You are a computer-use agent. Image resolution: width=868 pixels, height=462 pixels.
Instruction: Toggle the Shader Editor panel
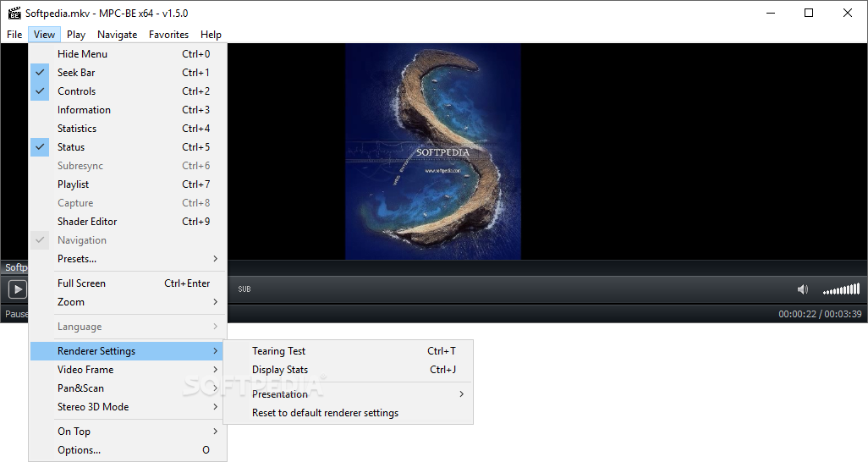(x=128, y=222)
